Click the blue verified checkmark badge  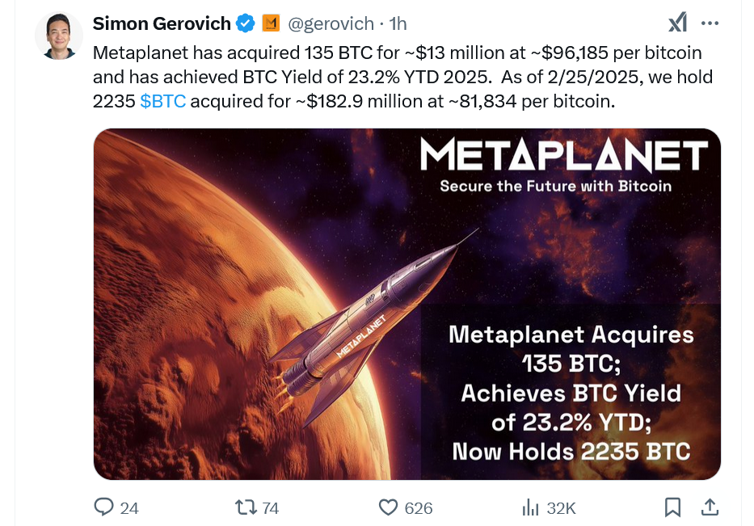(x=246, y=23)
